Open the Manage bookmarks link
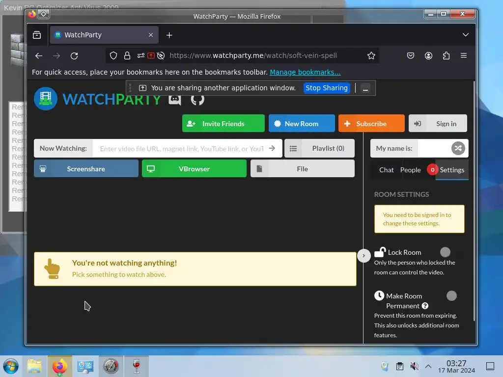The width and height of the screenshot is (503, 377). [305, 72]
